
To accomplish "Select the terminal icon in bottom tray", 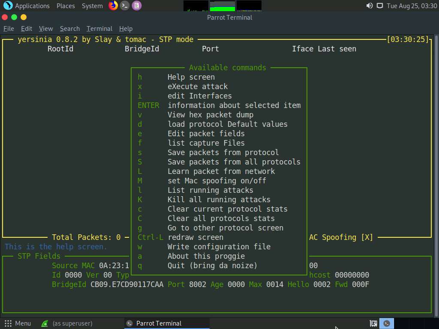I will [387, 323].
